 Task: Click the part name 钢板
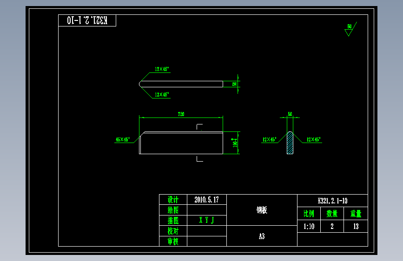click(x=262, y=210)
